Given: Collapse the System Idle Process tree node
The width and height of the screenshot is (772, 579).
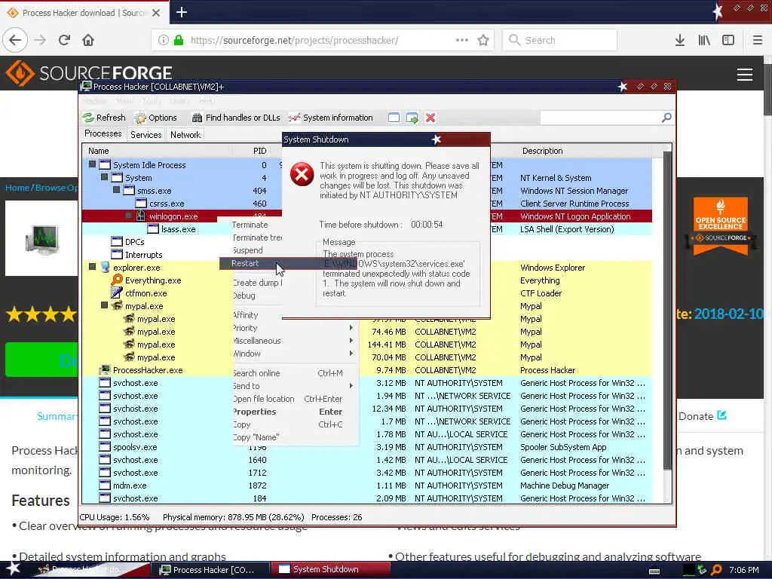Looking at the screenshot, I should tap(93, 164).
